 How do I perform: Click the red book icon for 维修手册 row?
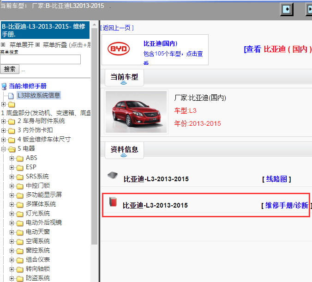point(113,202)
